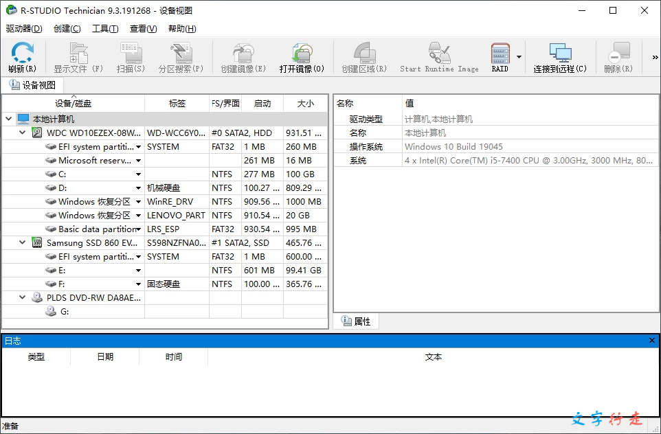Open an image with 打开镜像 icon
Image resolution: width=661 pixels, height=434 pixels.
[302, 53]
